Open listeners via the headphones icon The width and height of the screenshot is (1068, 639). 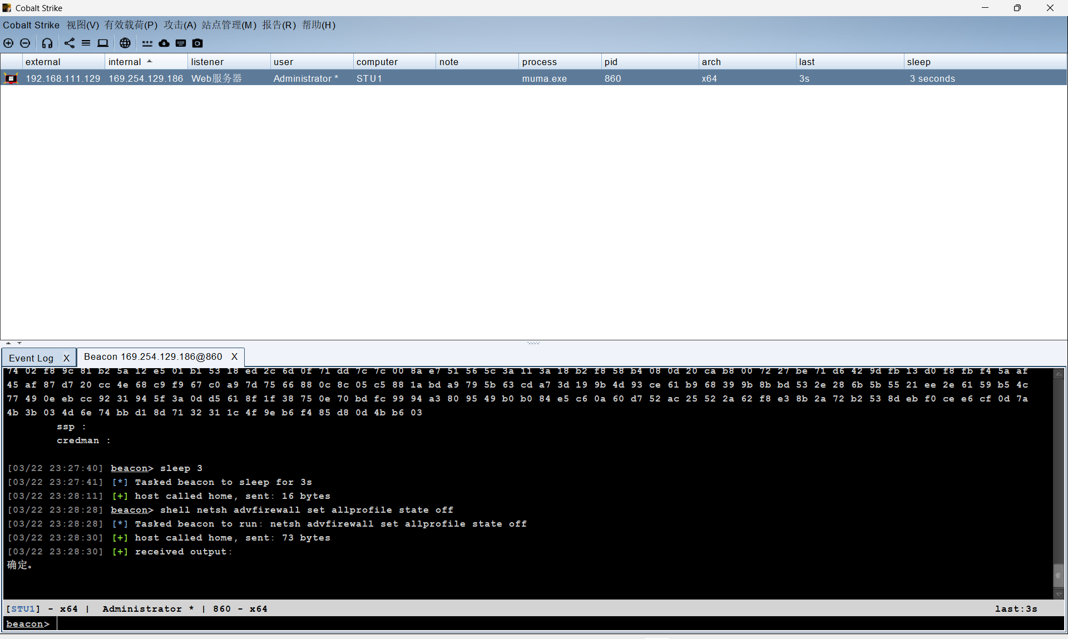point(47,43)
